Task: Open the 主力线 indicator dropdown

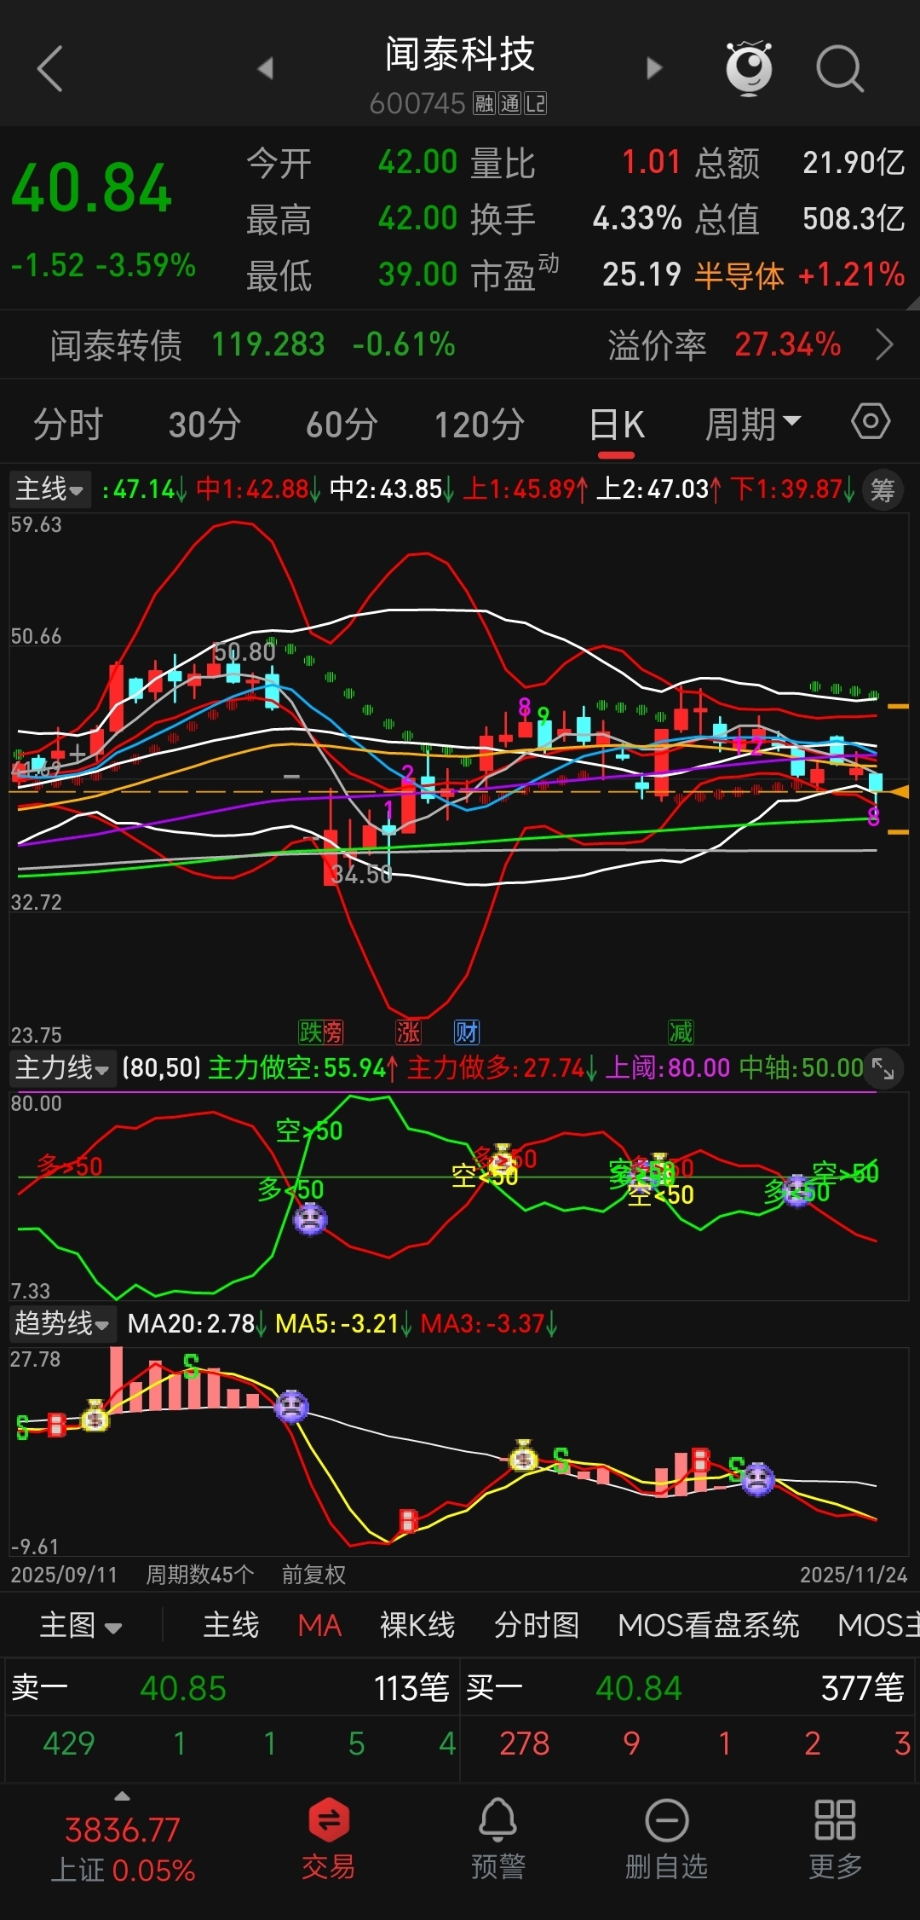Action: pyautogui.click(x=62, y=1067)
